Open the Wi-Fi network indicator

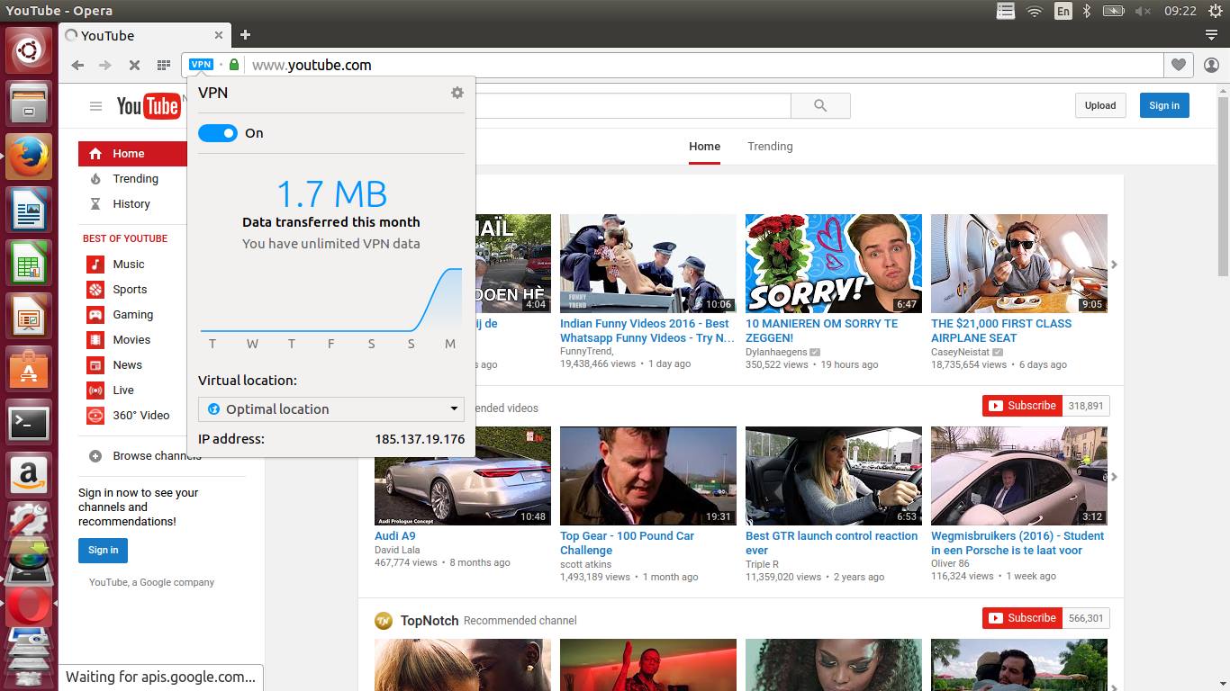coord(1035,11)
